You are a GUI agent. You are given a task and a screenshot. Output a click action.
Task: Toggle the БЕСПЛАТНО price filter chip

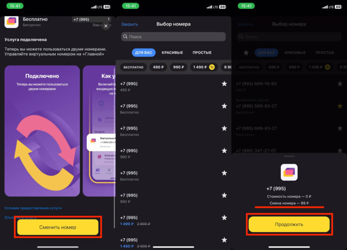[134, 67]
